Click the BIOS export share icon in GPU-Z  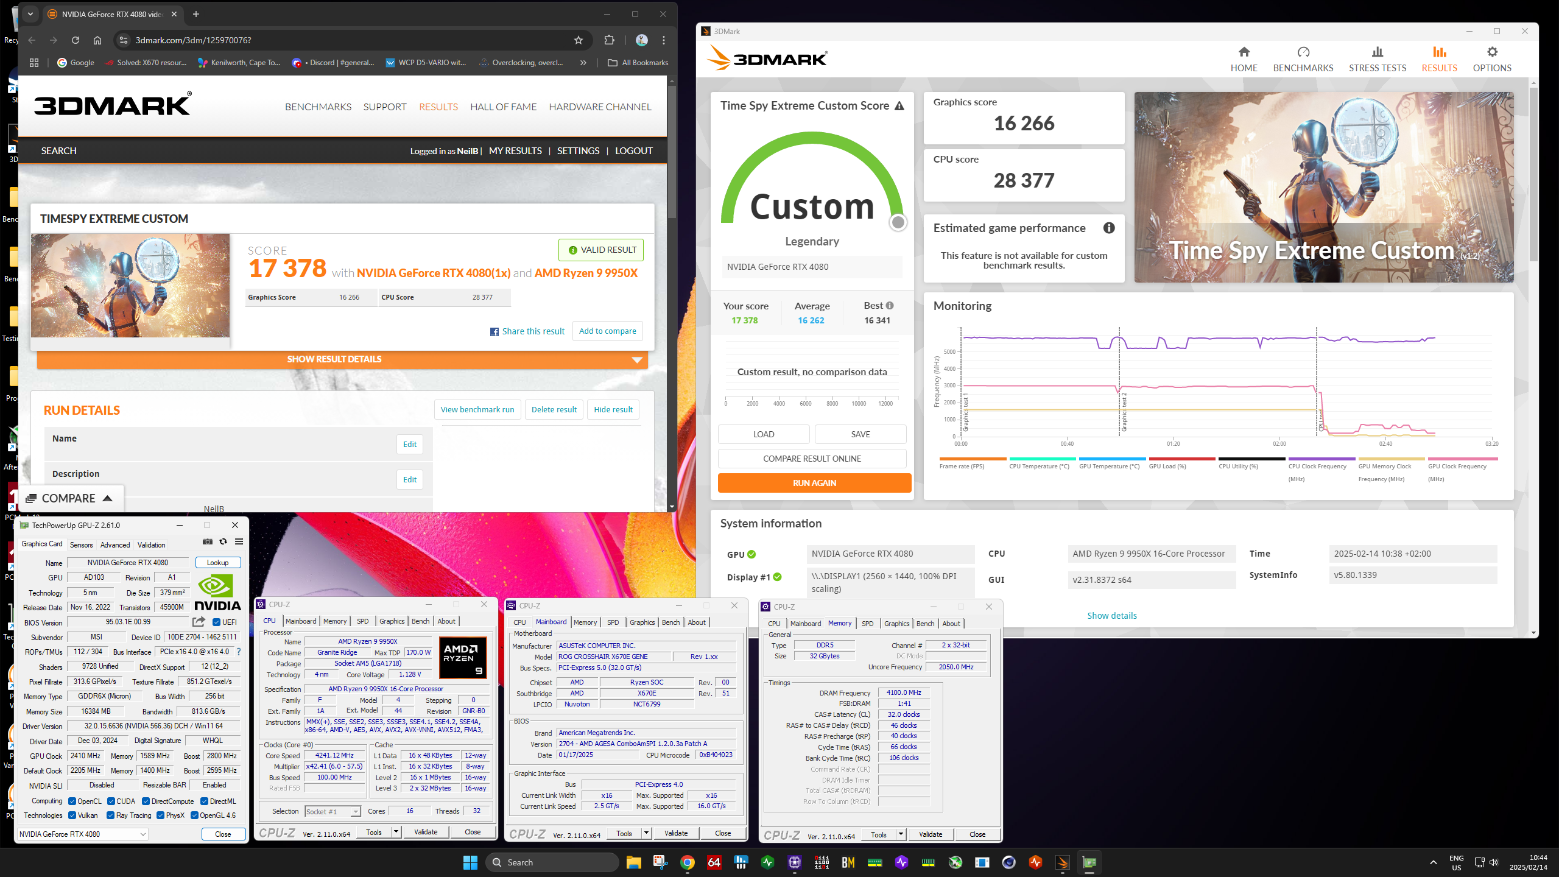coord(199,622)
